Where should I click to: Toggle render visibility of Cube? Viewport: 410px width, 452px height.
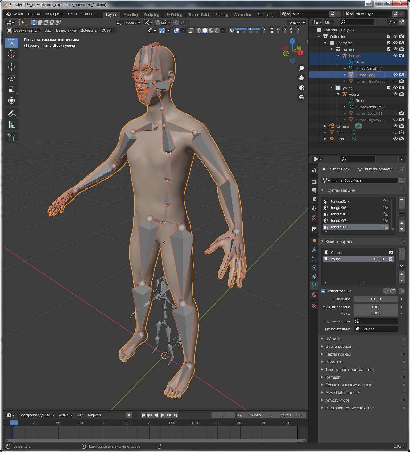tap(402, 132)
